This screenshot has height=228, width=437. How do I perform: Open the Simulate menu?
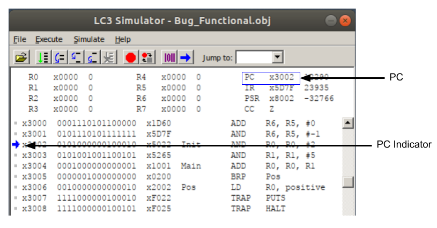89,39
